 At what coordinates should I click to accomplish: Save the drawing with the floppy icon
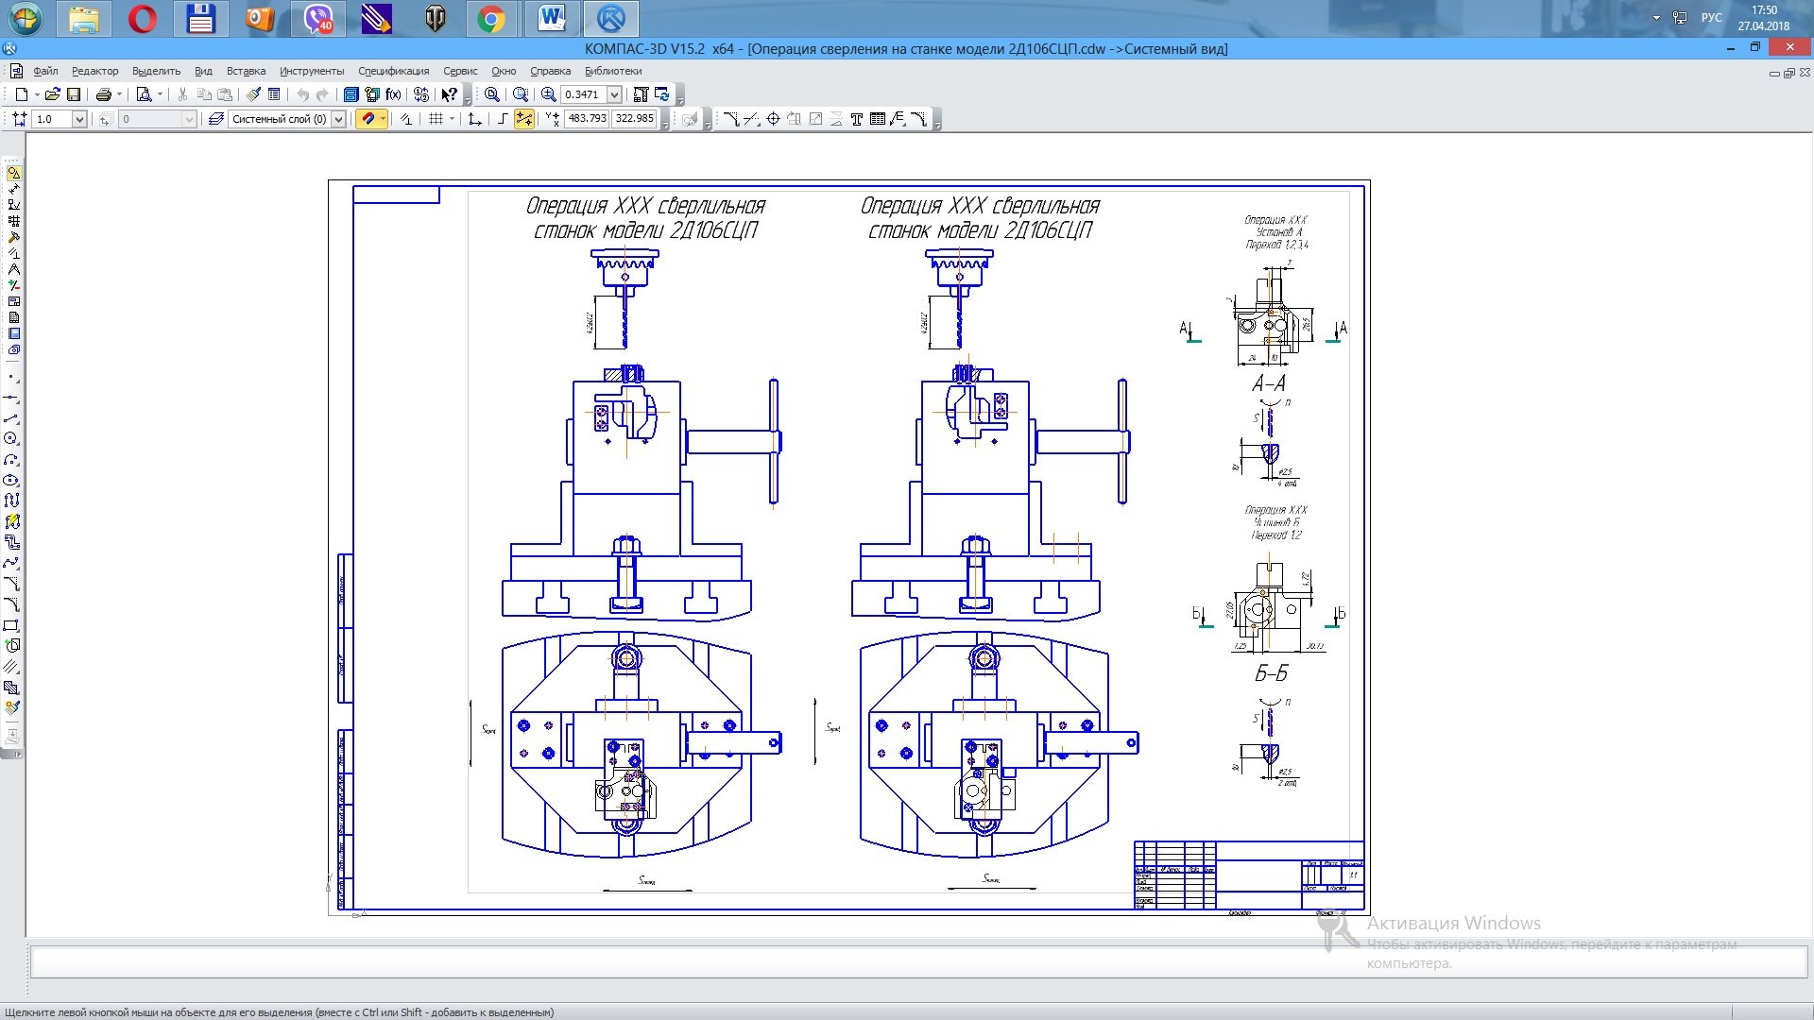tap(74, 94)
